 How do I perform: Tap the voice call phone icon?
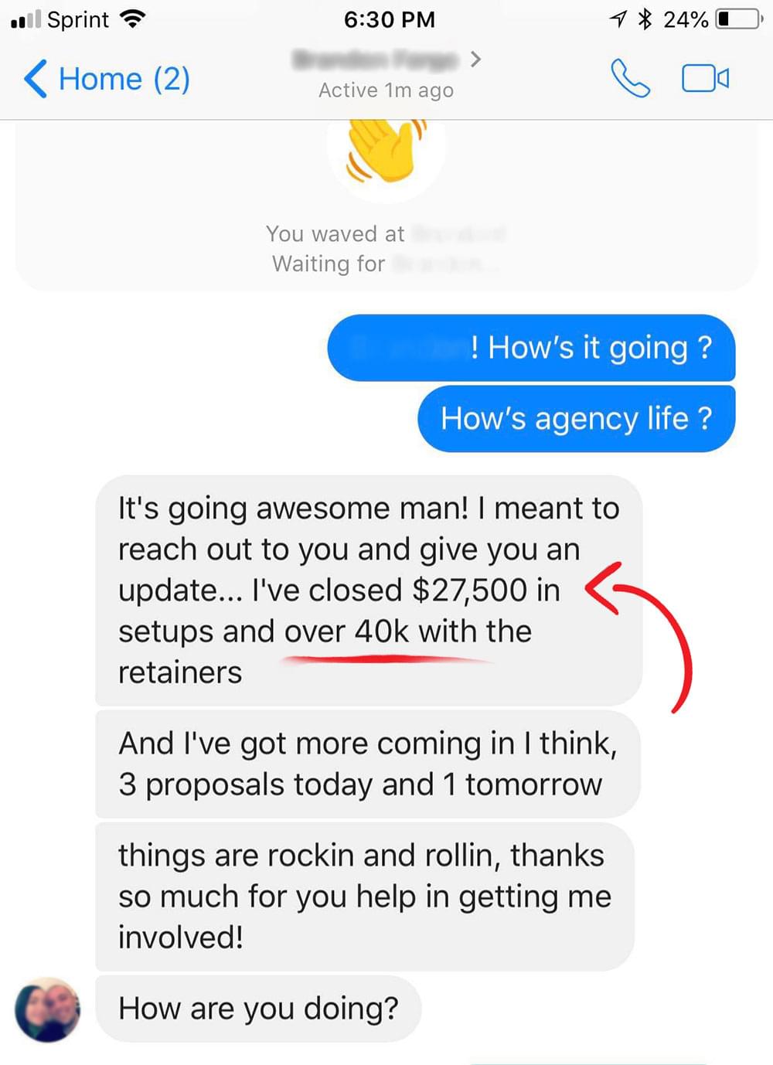click(630, 78)
